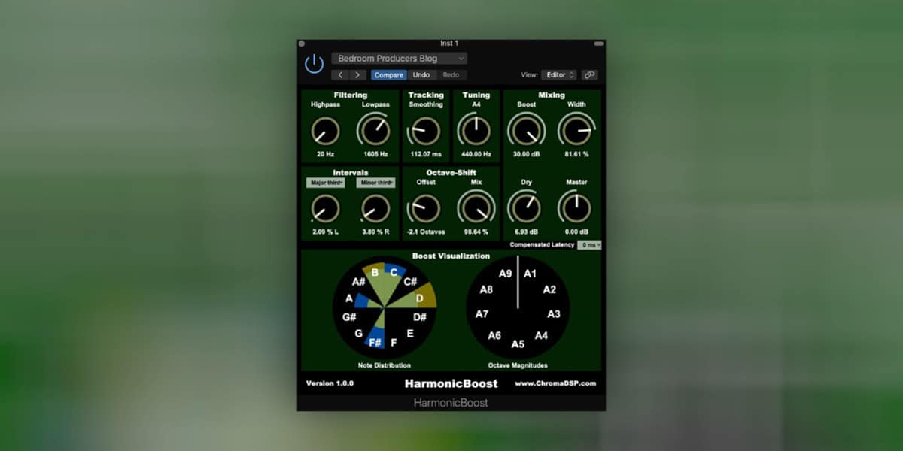Screen dimensions: 903x451
Task: Click the Undo button
Action: [421, 75]
